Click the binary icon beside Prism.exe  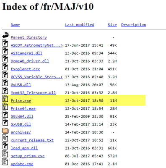(x=5, y=98)
